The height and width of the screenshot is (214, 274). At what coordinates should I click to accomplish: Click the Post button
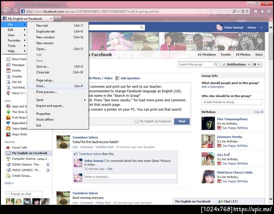(x=182, y=121)
